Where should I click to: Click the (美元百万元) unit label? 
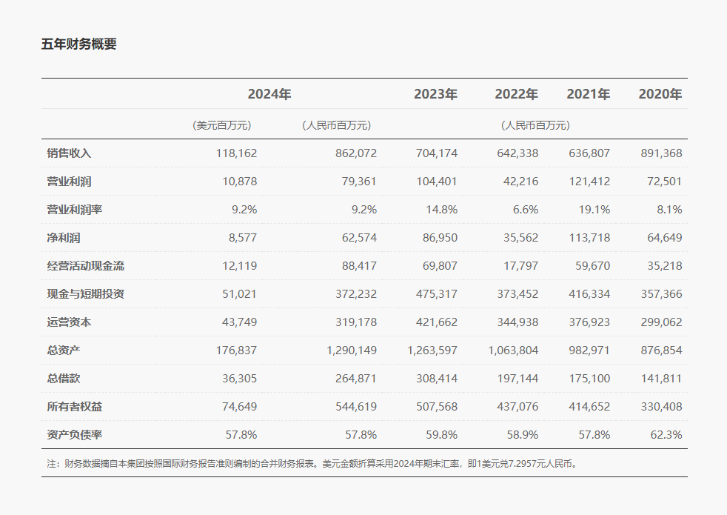pyautogui.click(x=221, y=125)
